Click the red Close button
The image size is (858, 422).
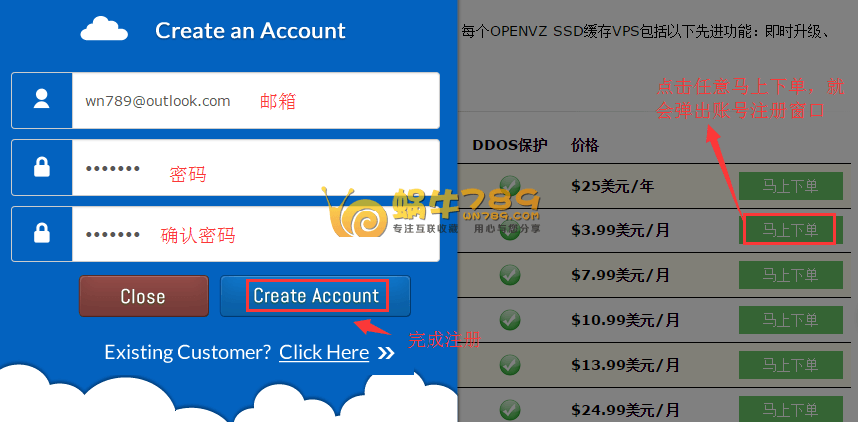[x=144, y=296]
